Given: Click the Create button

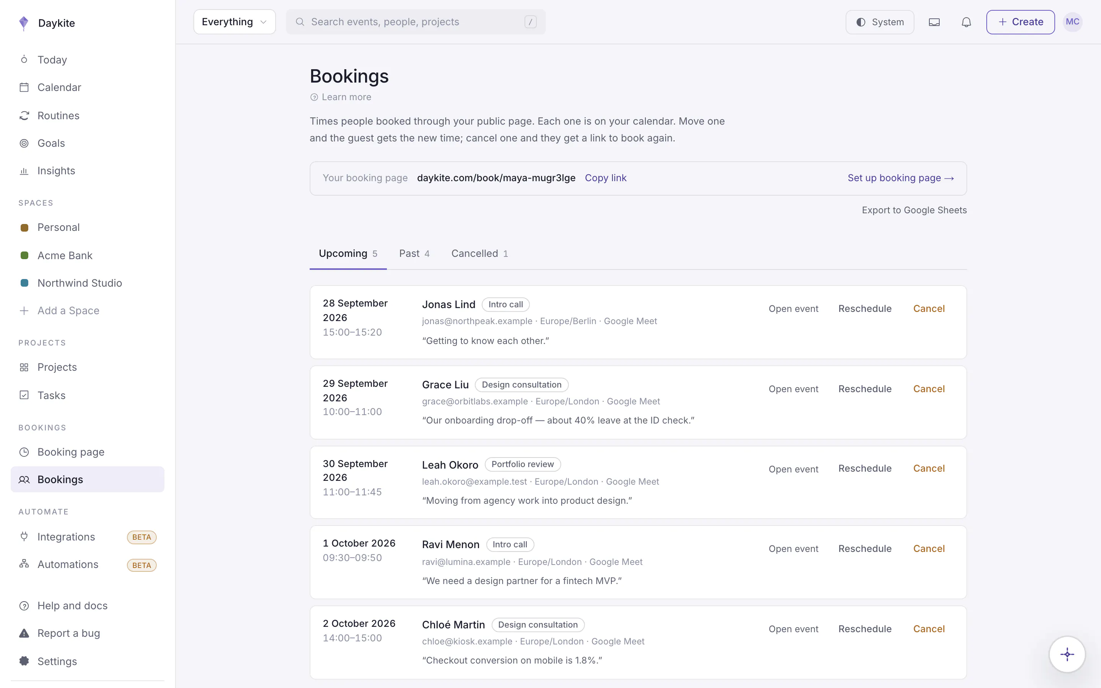Looking at the screenshot, I should coord(1020,22).
